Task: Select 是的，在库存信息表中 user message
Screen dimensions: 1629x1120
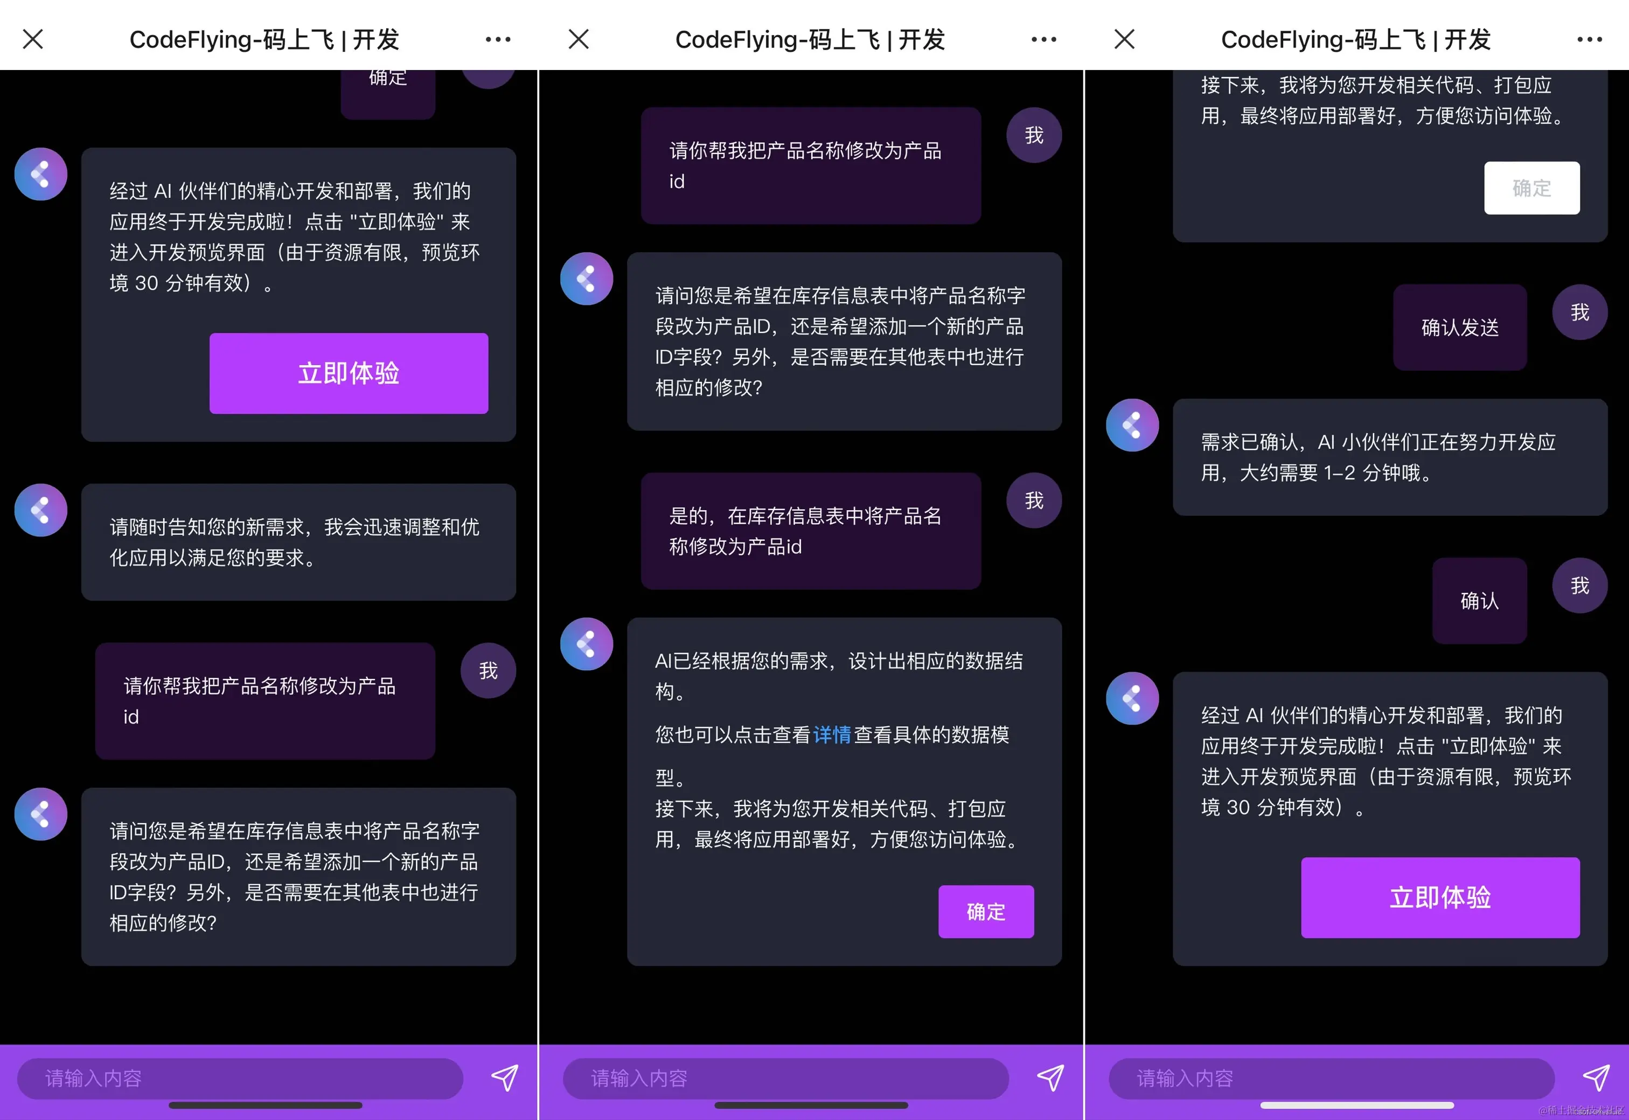Action: click(x=811, y=531)
